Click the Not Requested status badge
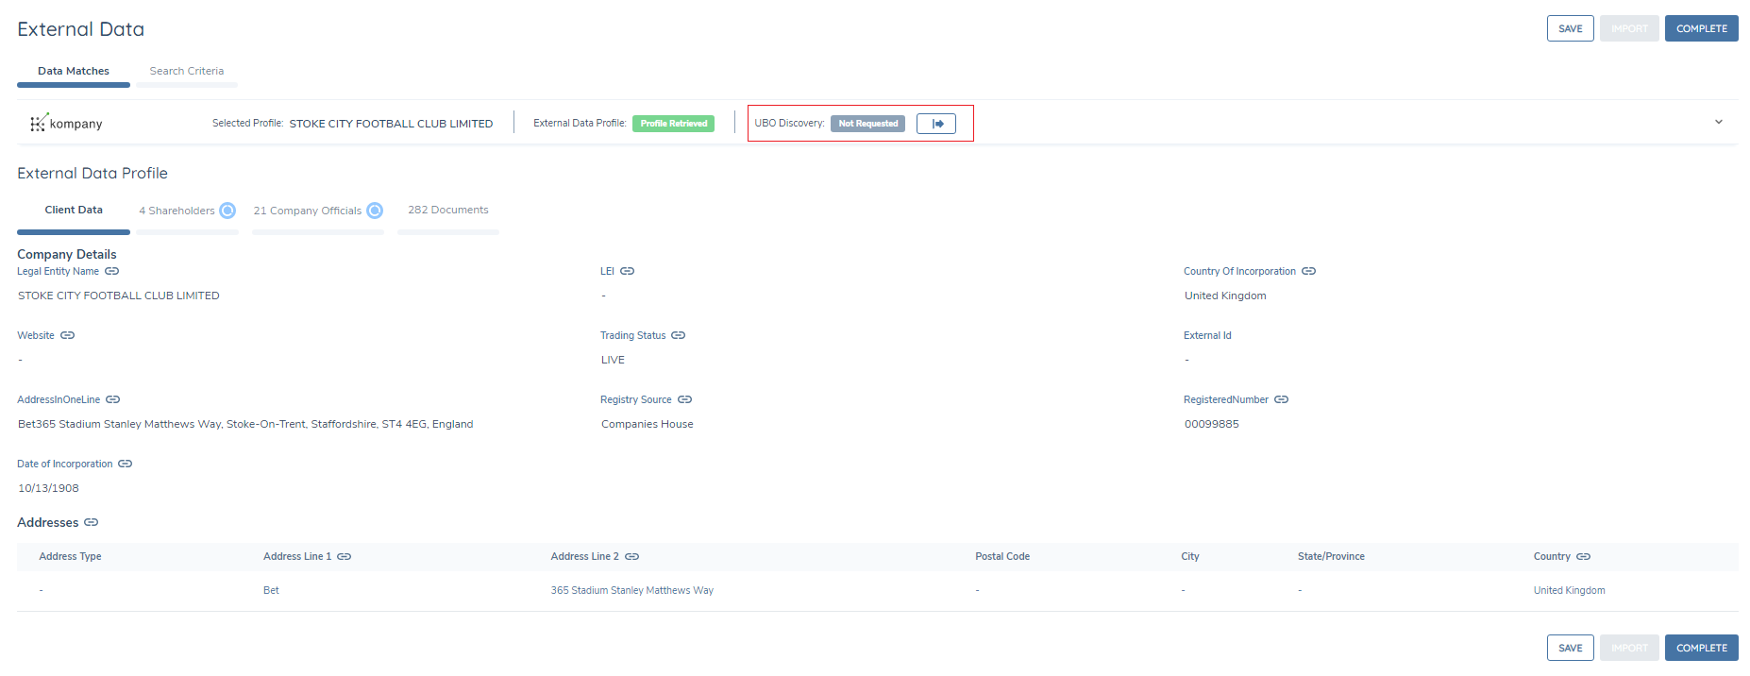This screenshot has height=676, width=1750. pyautogui.click(x=867, y=124)
